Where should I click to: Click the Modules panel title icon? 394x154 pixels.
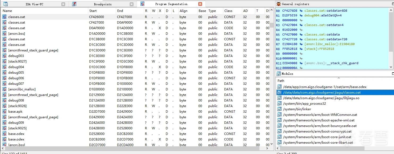(x=279, y=74)
